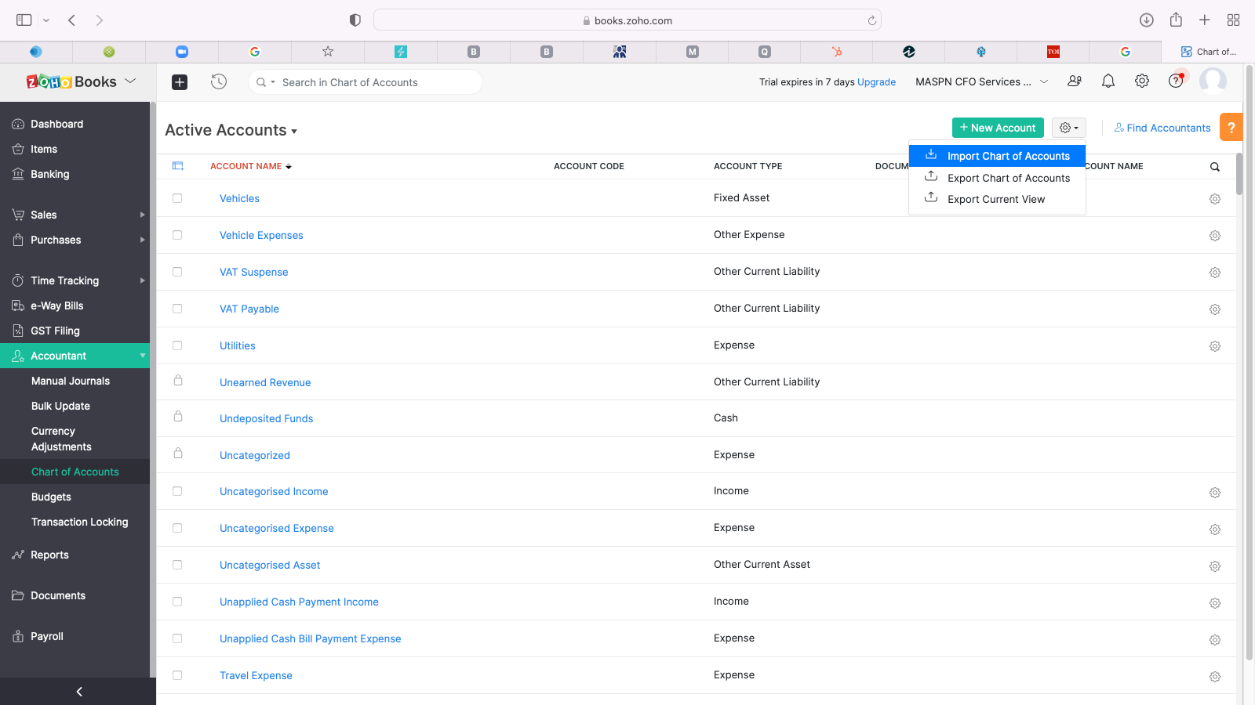Viewport: 1255px width, 705px height.
Task: Open the recent history clock icon
Action: 219,82
